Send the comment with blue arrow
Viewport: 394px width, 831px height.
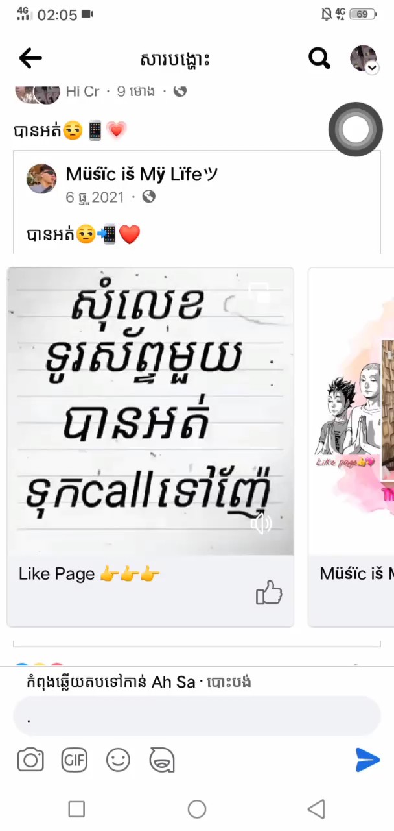[367, 760]
